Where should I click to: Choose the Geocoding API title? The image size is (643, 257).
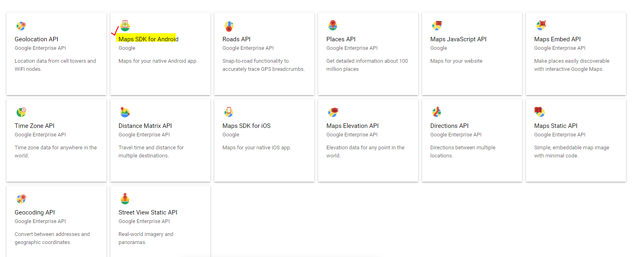(35, 212)
